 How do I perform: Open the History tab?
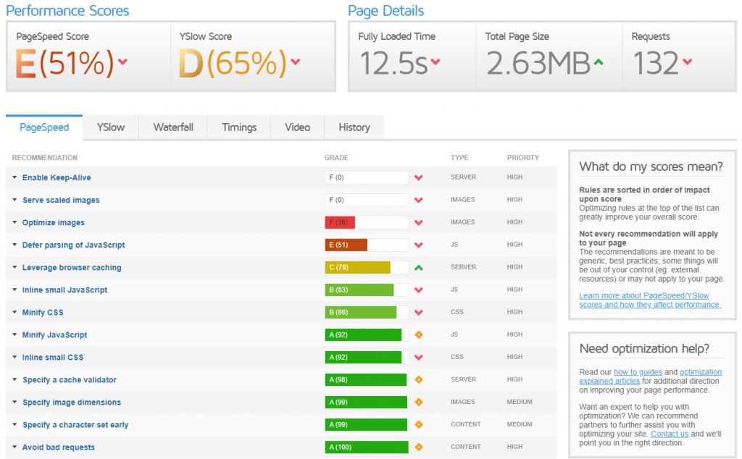[354, 127]
